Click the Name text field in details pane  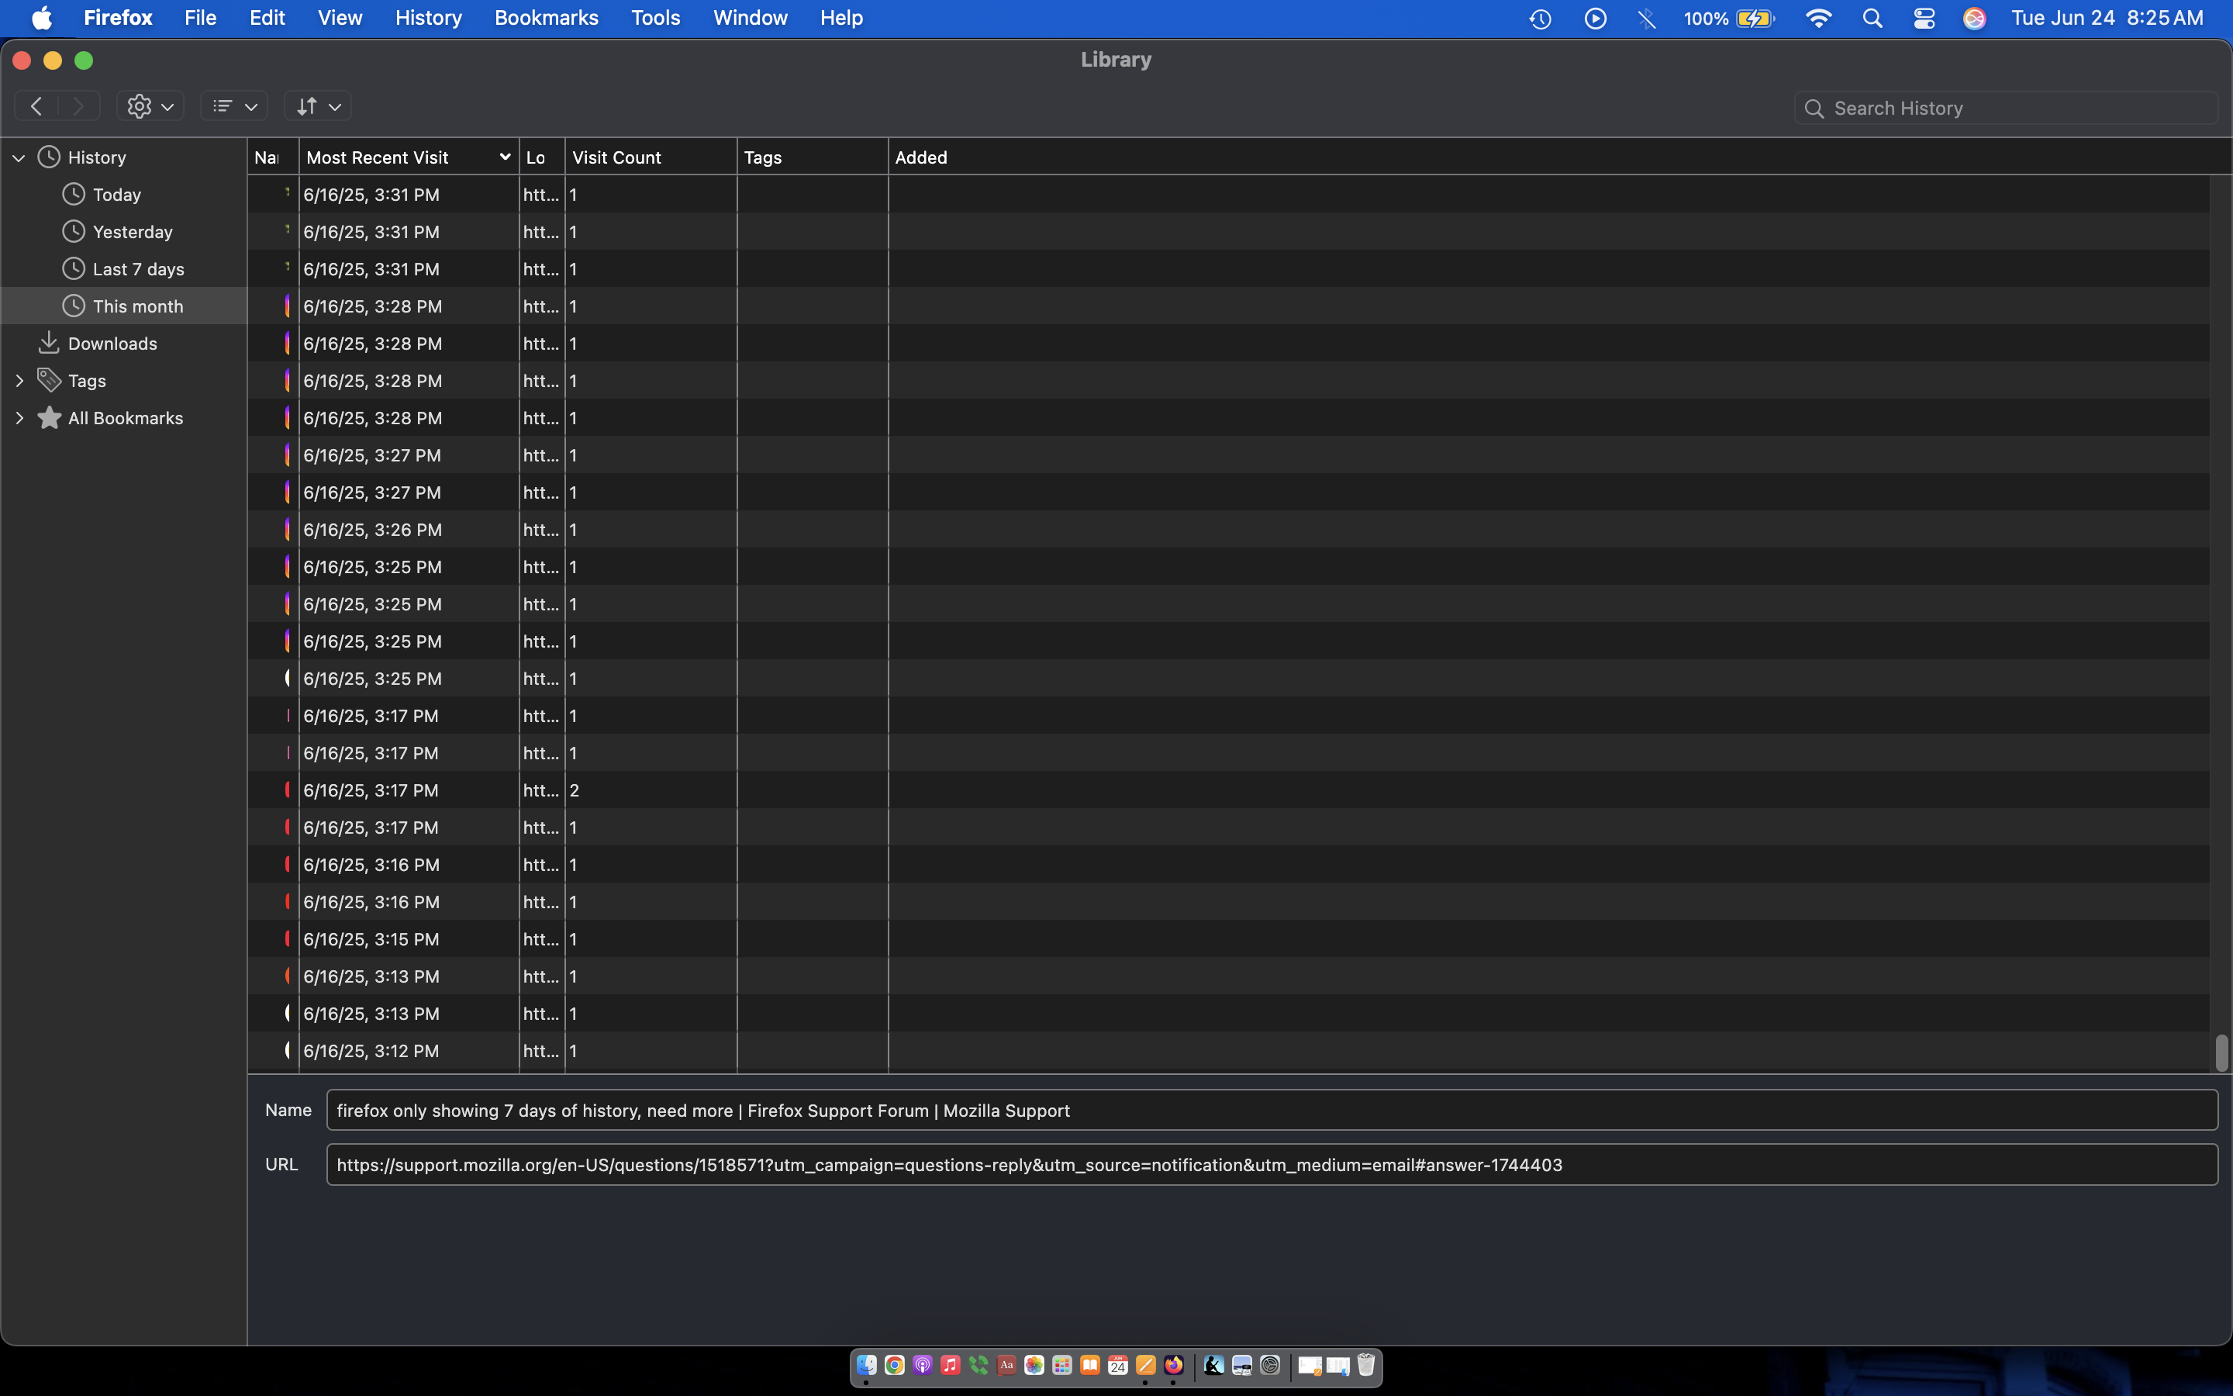(1272, 1110)
